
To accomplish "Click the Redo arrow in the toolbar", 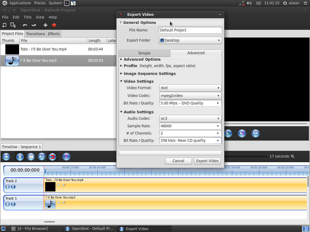I will pyautogui.click(x=34, y=25).
